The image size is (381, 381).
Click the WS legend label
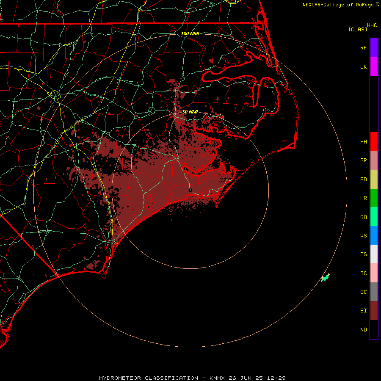(x=363, y=235)
